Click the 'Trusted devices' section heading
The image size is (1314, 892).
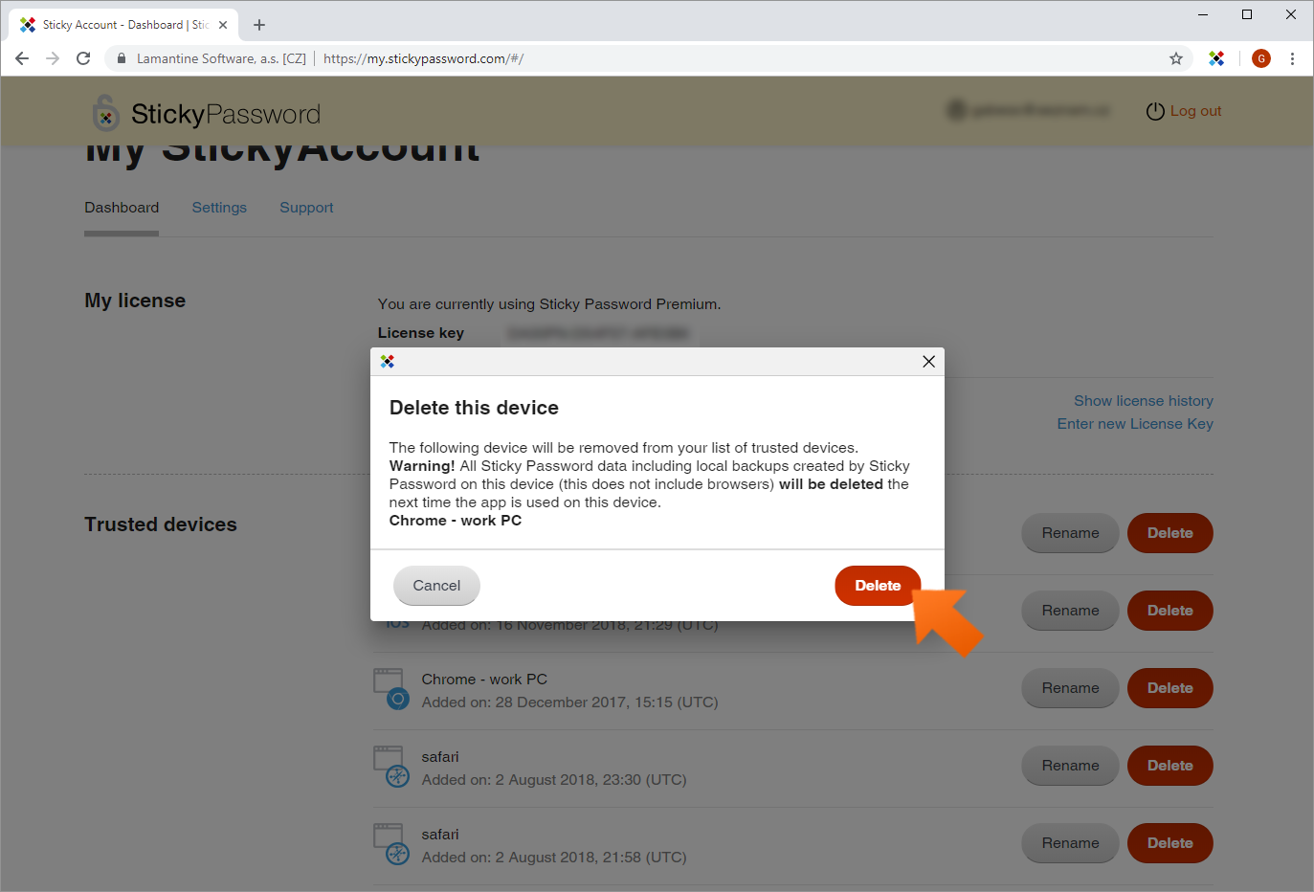[161, 524]
